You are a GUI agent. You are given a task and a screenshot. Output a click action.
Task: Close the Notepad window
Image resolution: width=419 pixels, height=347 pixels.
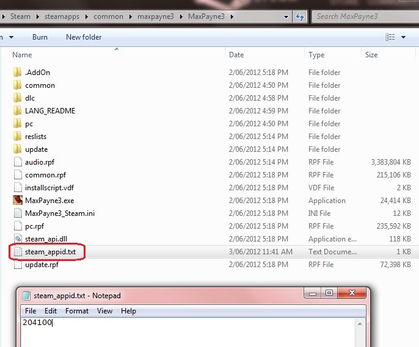pos(352,293)
